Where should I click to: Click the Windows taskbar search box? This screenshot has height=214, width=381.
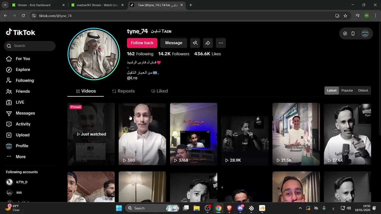152,208
